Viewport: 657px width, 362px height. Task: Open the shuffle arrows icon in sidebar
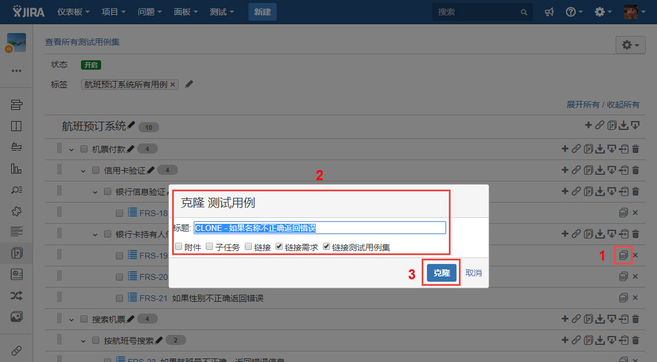click(17, 296)
